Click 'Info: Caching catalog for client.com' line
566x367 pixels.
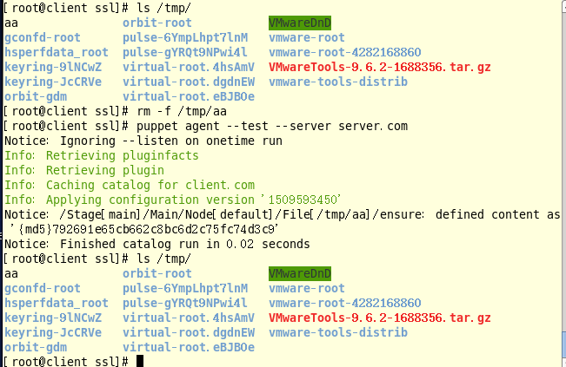pyautogui.click(x=130, y=185)
